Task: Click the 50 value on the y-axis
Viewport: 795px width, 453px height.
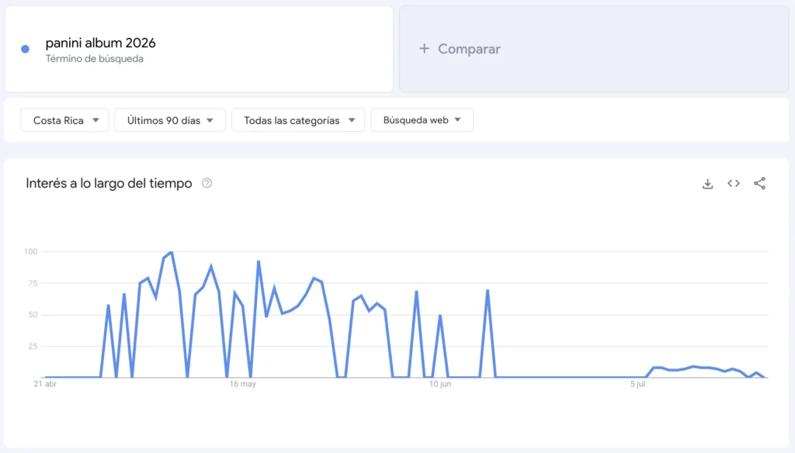Action: [33, 315]
